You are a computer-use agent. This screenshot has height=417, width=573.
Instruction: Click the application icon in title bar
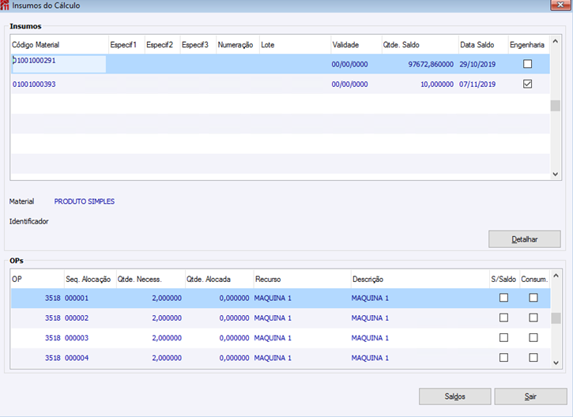pos(6,6)
